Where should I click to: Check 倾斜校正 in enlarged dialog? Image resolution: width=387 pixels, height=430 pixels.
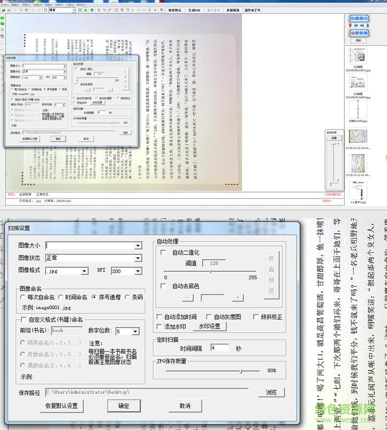pos(255,317)
